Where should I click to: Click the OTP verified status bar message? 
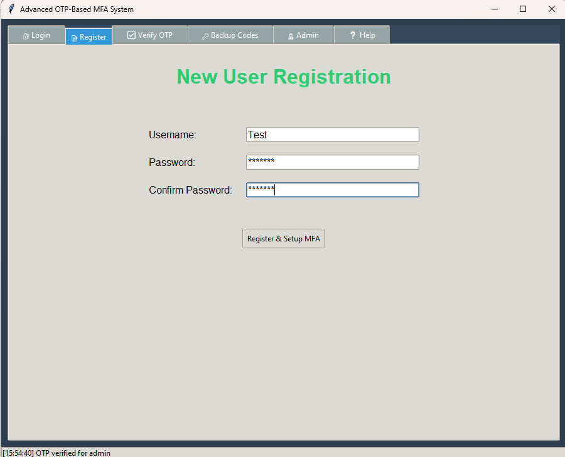click(56, 453)
